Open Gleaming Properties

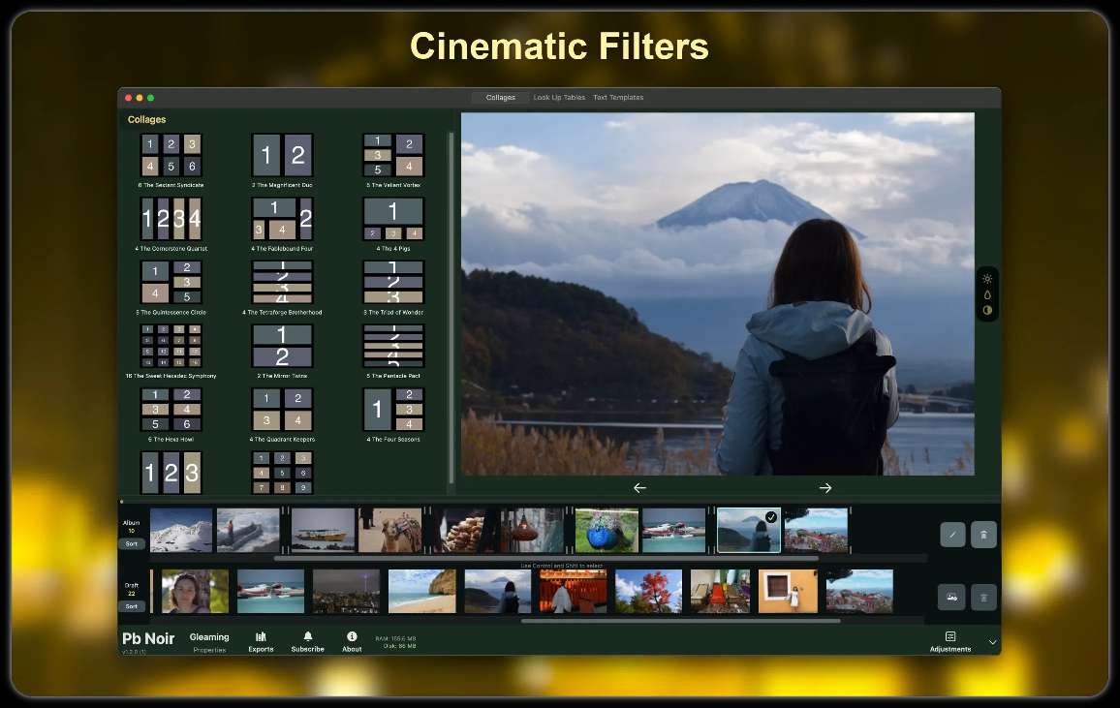click(x=209, y=641)
